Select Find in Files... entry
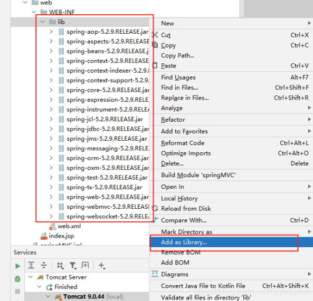The width and height of the screenshot is (313, 301). (231, 88)
